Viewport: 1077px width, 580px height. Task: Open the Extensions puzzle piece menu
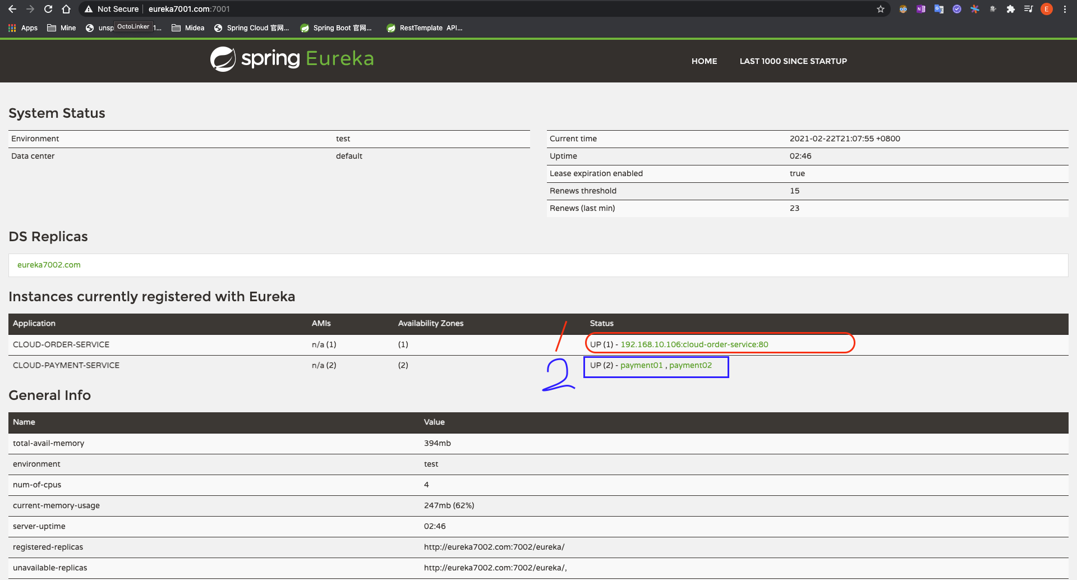pos(1011,9)
